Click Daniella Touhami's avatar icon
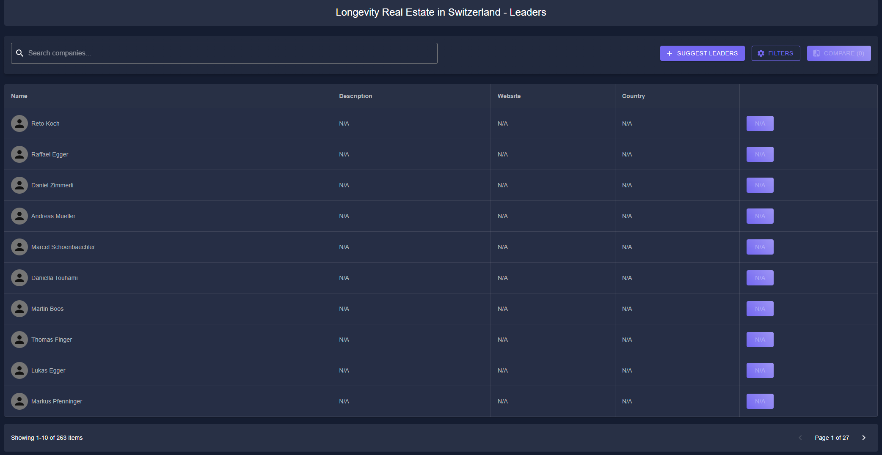The image size is (882, 455). click(19, 278)
